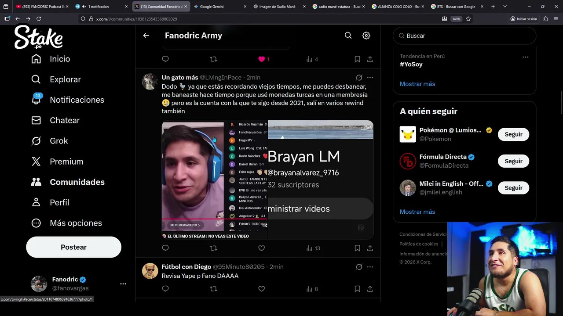View stats showing 13 views
The image size is (563, 316).
pyautogui.click(x=313, y=248)
